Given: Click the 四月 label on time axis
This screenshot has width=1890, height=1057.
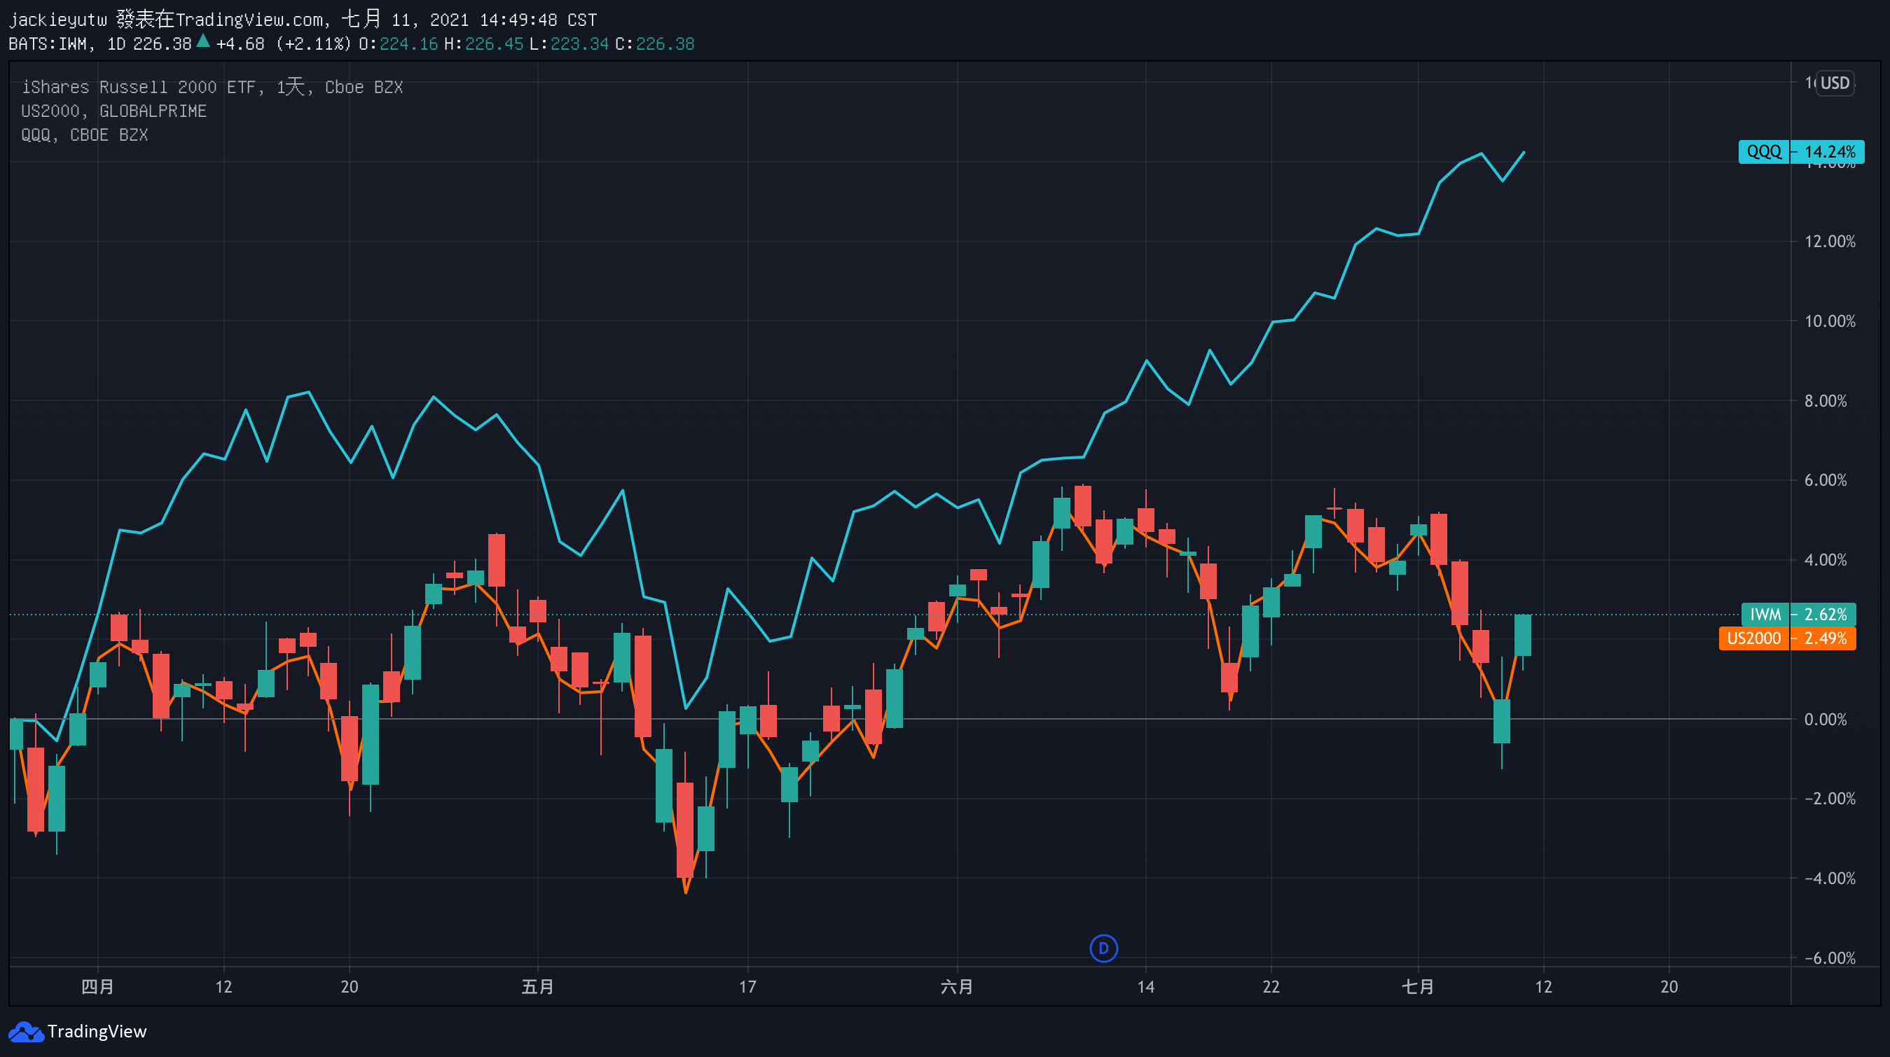Looking at the screenshot, I should [x=97, y=986].
